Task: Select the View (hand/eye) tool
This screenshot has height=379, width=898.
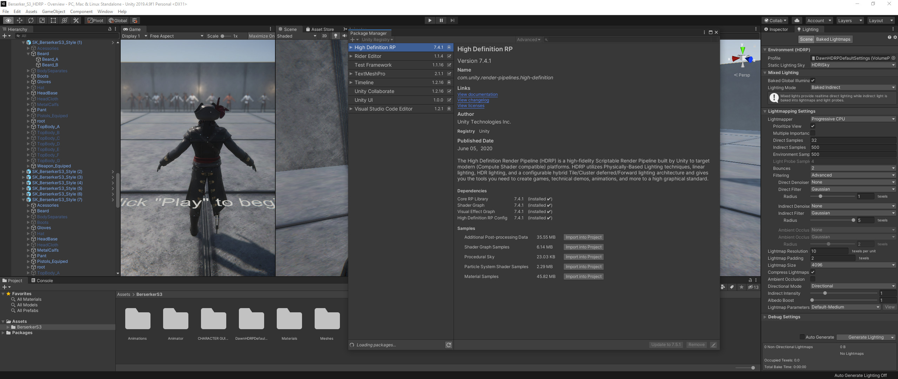Action: (8, 20)
